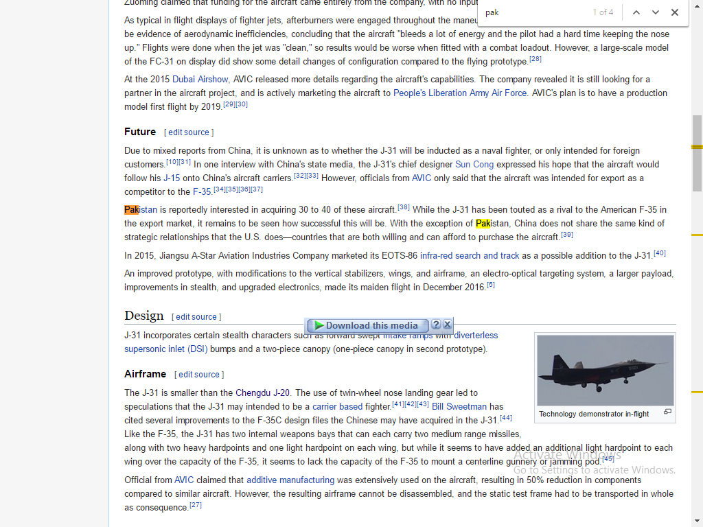Click the Download this media button
This screenshot has height=527, width=703.
367,325
